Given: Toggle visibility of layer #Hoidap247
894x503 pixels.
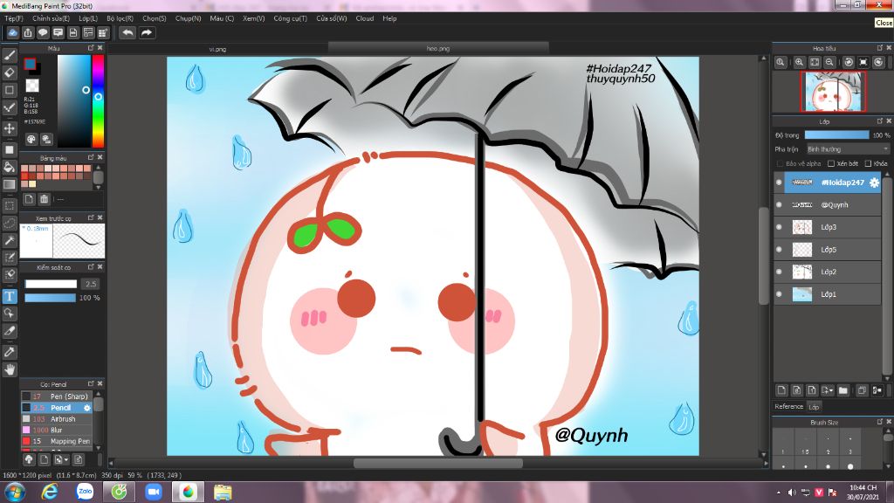Looking at the screenshot, I should [x=780, y=183].
